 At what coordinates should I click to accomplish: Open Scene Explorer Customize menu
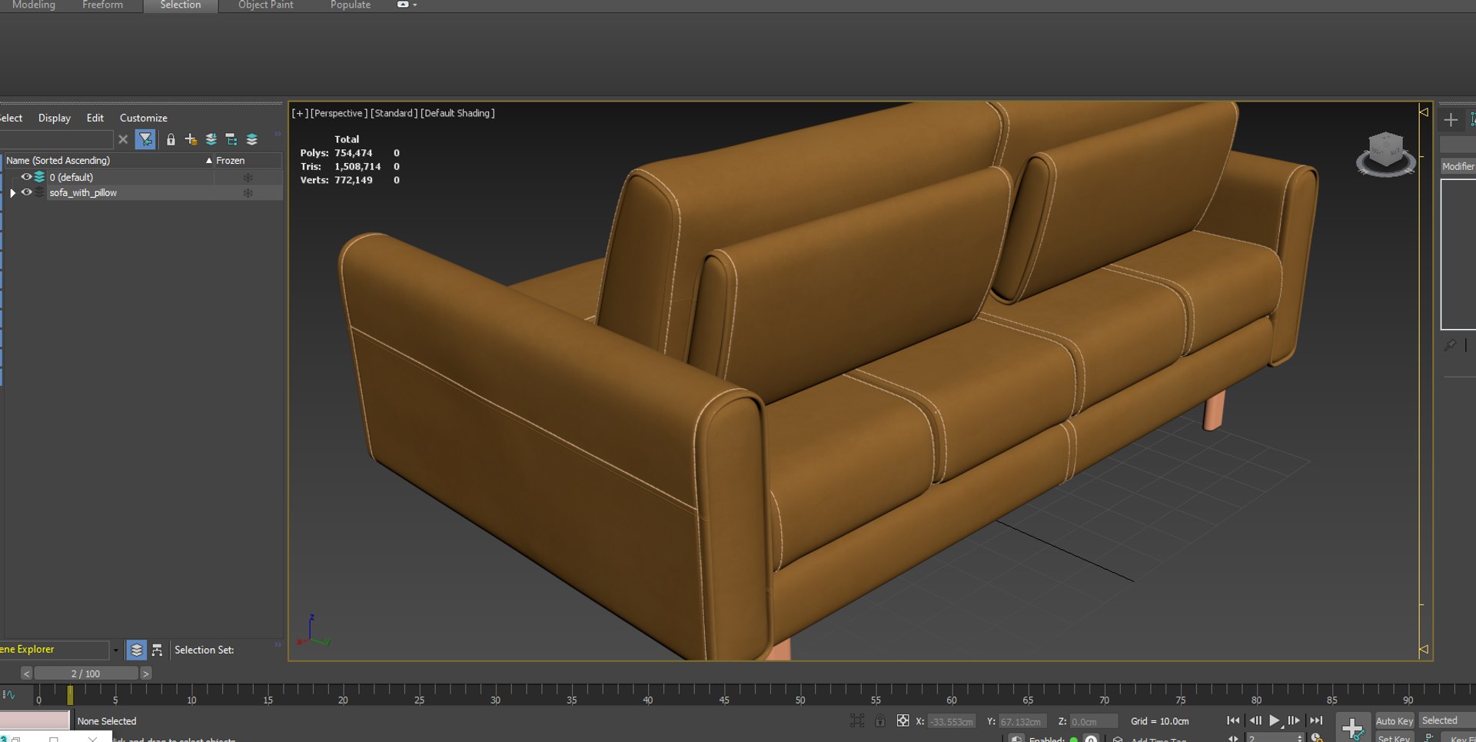[144, 118]
